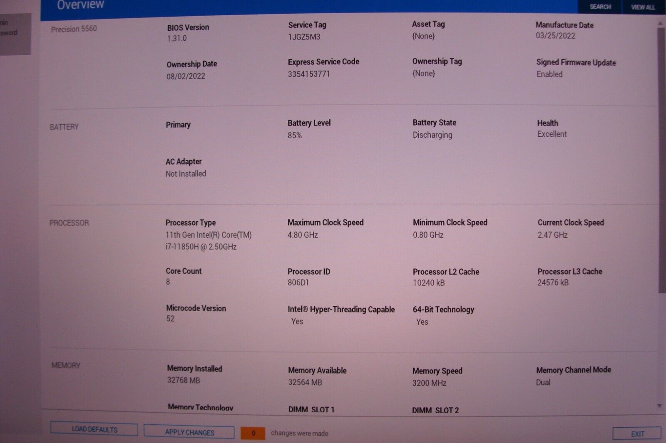Select Current Clock Speed 2.47 GHz
666x443 pixels.
coord(552,235)
